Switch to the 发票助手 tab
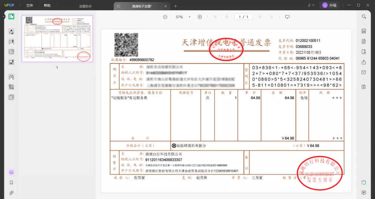Viewport: 375px width, 199px height. point(85,6)
